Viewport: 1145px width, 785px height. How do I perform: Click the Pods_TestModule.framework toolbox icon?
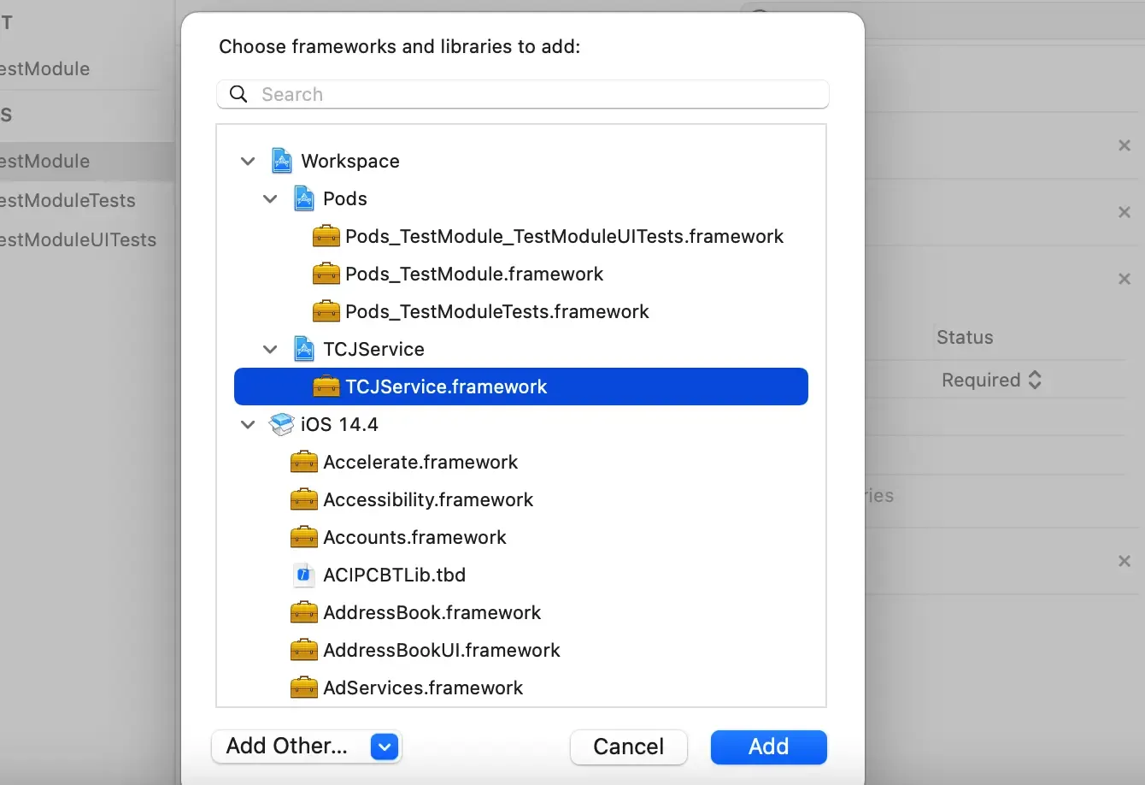tap(326, 274)
